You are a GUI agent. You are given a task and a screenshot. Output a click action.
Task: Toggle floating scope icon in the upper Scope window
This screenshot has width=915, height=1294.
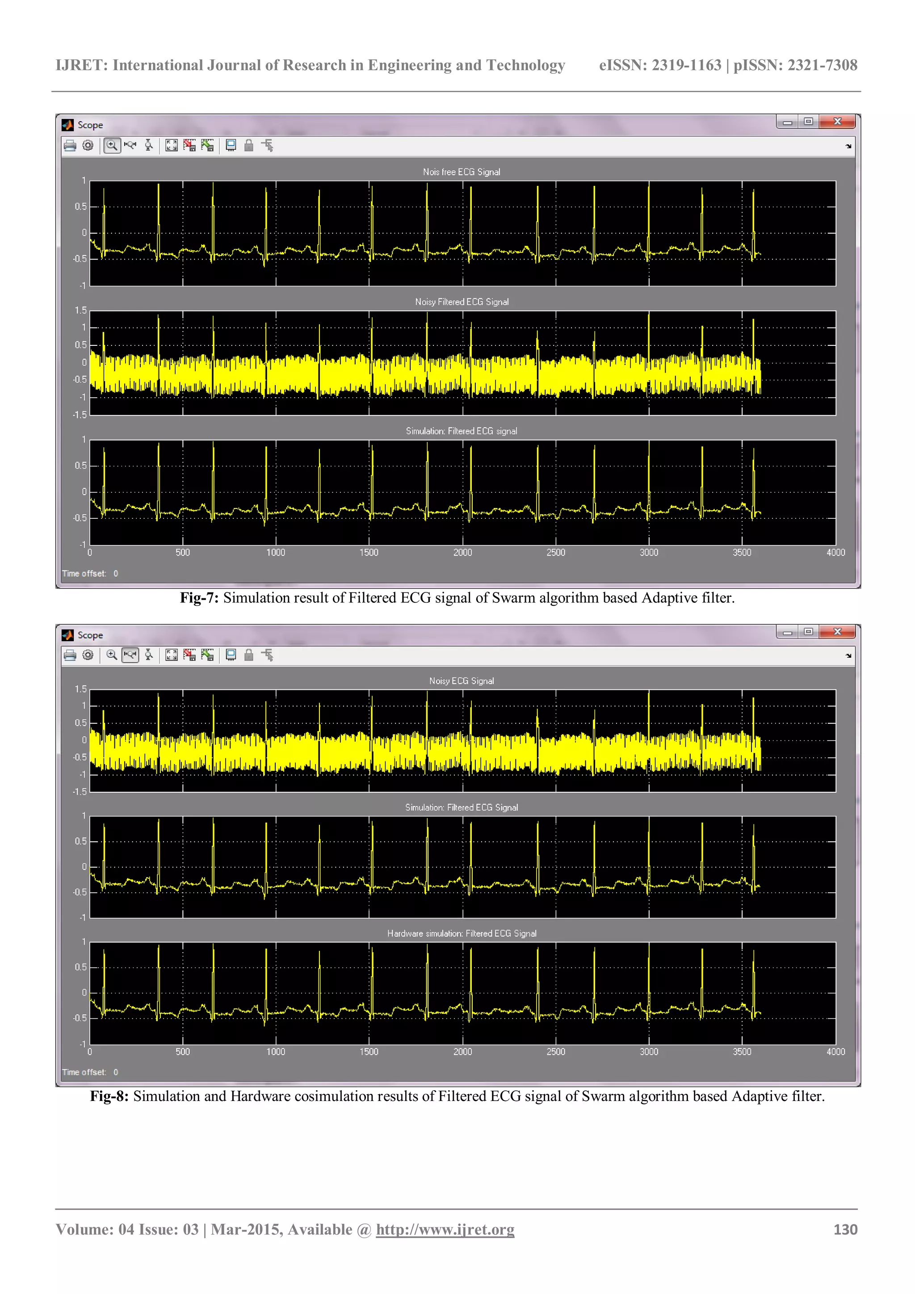[x=231, y=145]
